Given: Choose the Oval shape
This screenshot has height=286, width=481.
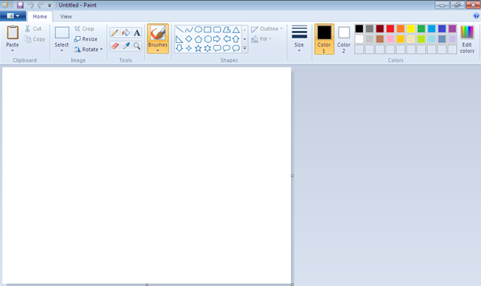Looking at the screenshot, I should 198,29.
